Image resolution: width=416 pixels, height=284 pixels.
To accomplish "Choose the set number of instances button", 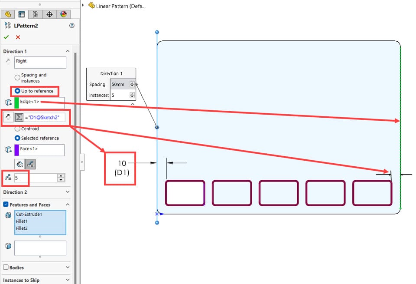I will tap(30, 164).
